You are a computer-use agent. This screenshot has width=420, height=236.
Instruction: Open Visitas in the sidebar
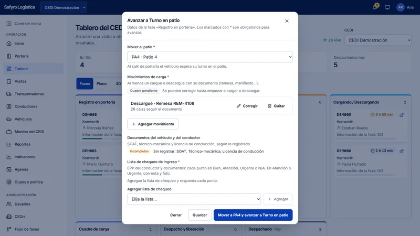pyautogui.click(x=33, y=81)
